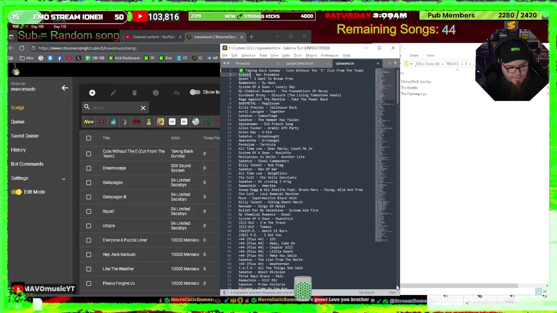The height and width of the screenshot is (313, 557).
Task: Open the Sublime Text Preferences menu
Action: (x=330, y=56)
